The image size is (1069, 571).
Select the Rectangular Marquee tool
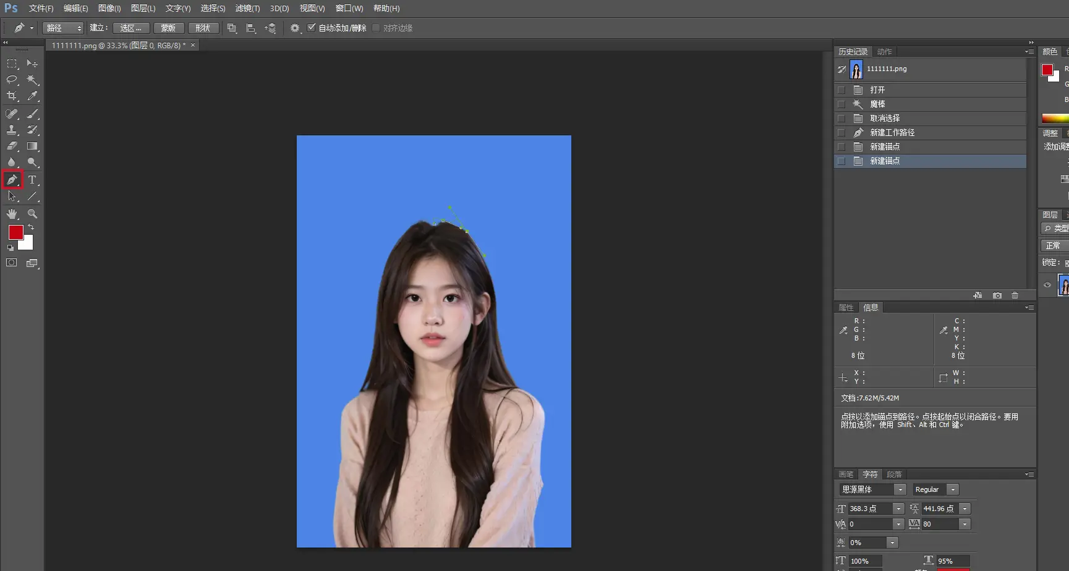coord(12,64)
